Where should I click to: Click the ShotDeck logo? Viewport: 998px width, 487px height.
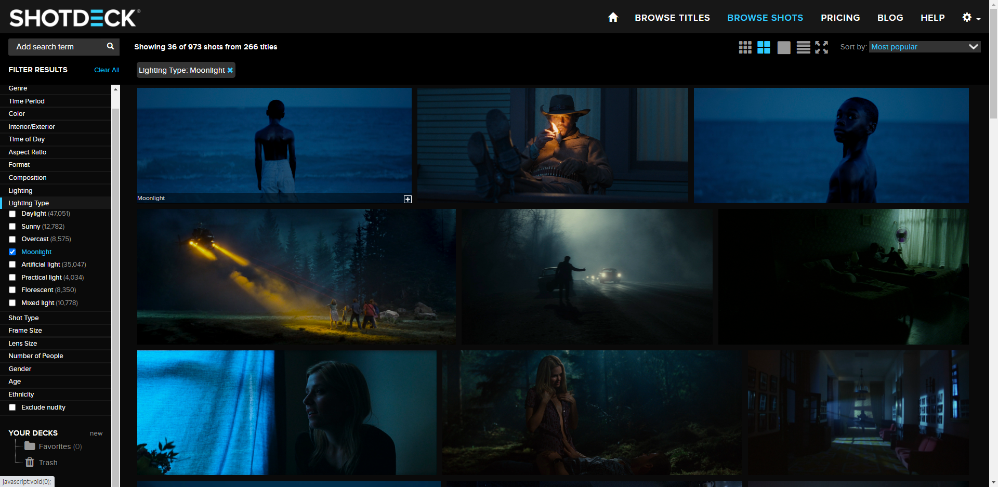click(74, 18)
